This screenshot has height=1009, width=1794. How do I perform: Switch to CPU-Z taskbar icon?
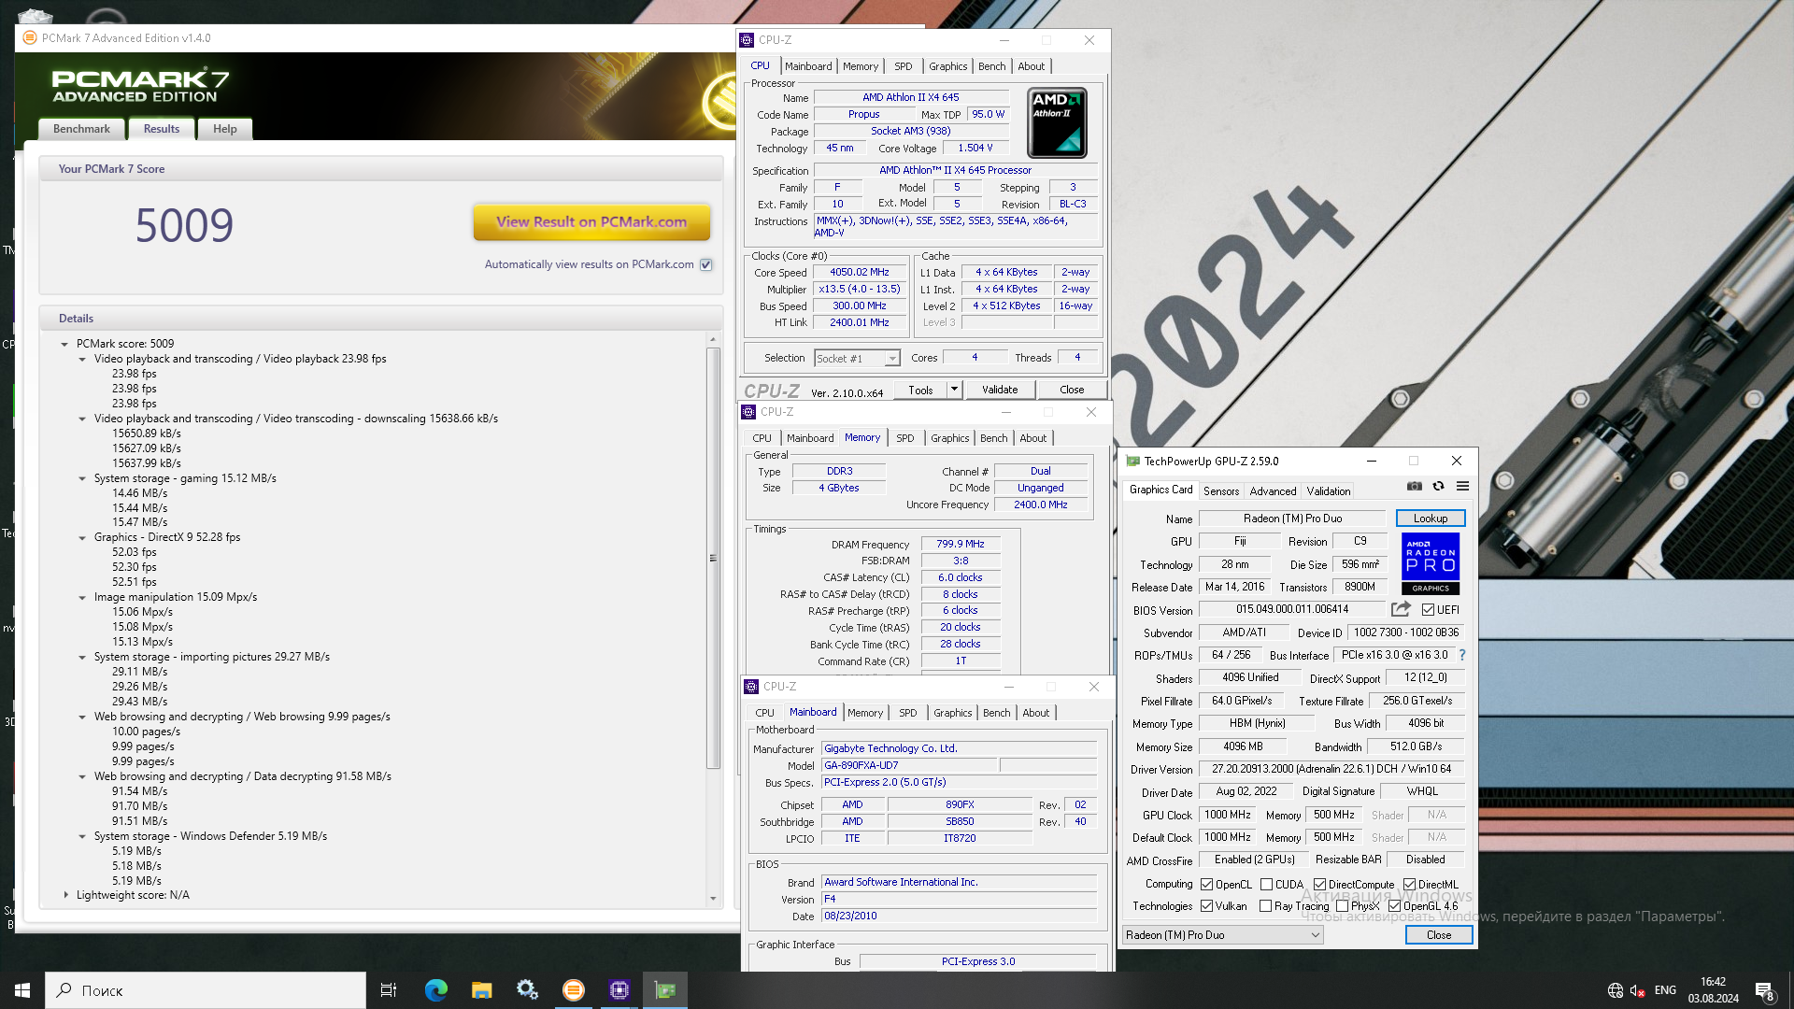coord(619,990)
